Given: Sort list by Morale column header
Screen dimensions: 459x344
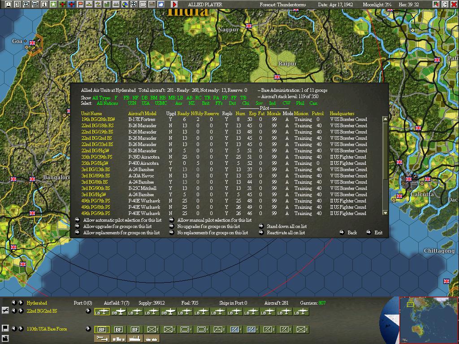Looking at the screenshot, I should point(274,113).
